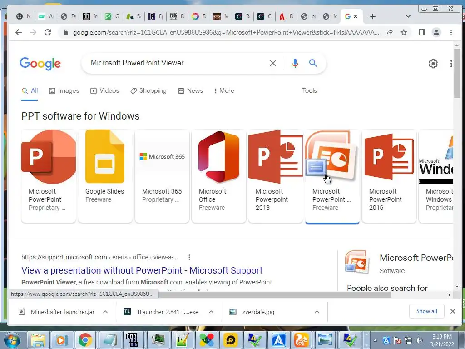The height and width of the screenshot is (349, 465).
Task: Go back to the previous page
Action: pos(19,32)
